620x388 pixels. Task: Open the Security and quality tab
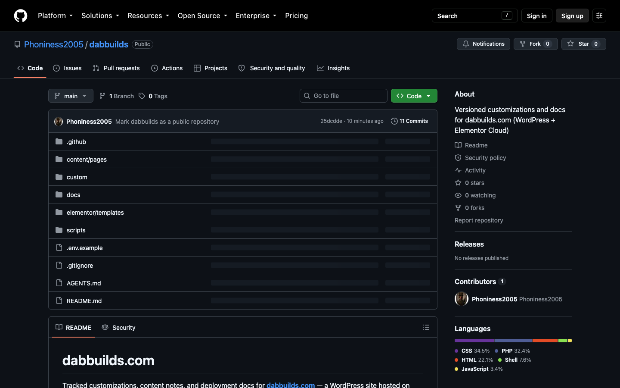coord(272,68)
